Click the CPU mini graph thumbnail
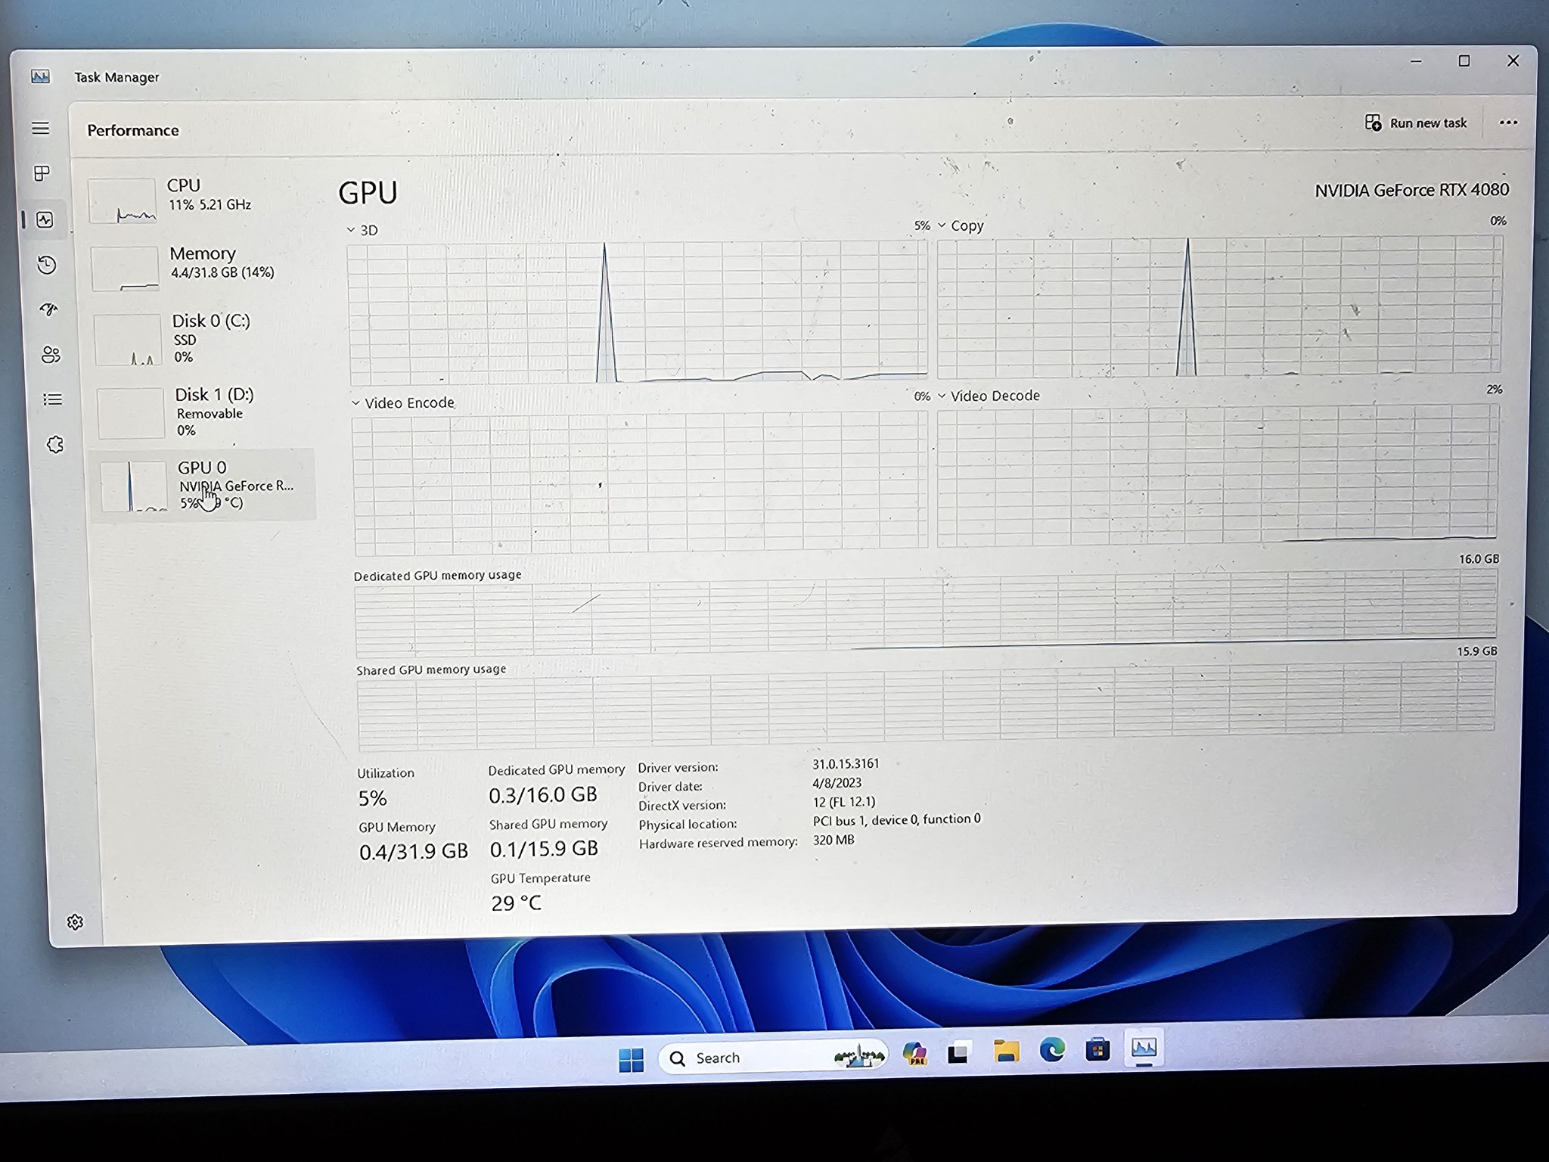 click(x=123, y=200)
